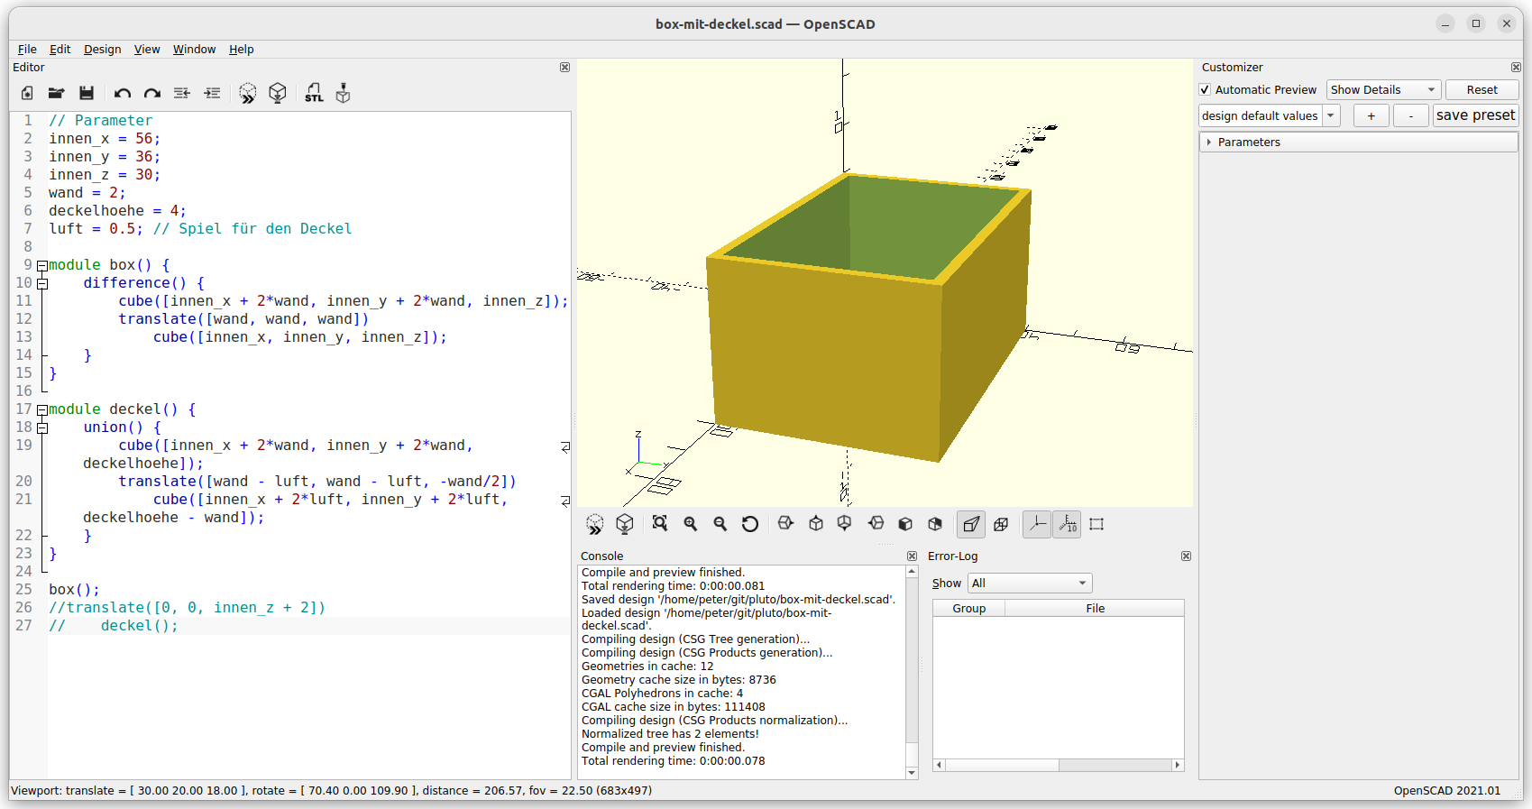Click 'Geometries in cache: 12' console line
Image resolution: width=1532 pixels, height=809 pixels.
pos(647,667)
